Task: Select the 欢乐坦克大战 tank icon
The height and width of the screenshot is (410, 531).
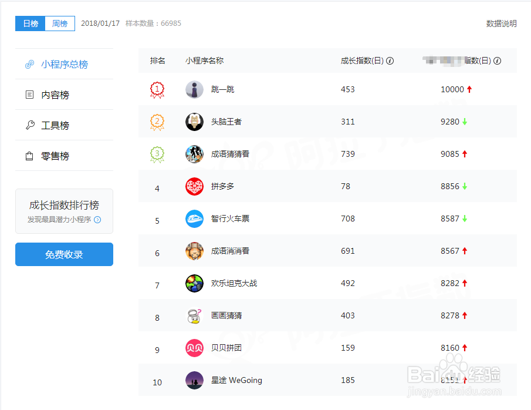Action: 194,283
